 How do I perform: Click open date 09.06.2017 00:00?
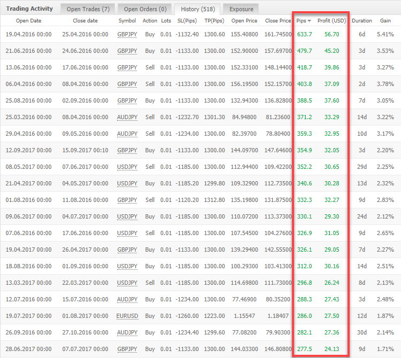coord(28,217)
